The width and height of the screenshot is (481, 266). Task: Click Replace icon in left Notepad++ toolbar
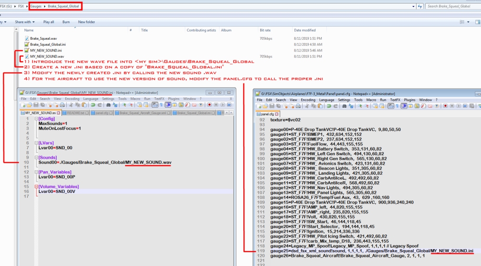pos(115,105)
